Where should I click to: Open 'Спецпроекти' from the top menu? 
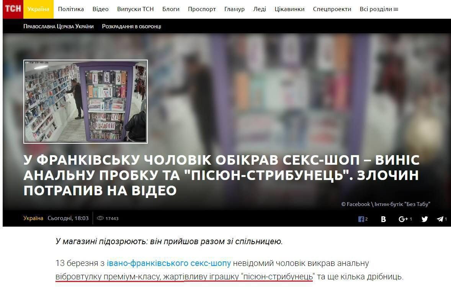pos(332,9)
